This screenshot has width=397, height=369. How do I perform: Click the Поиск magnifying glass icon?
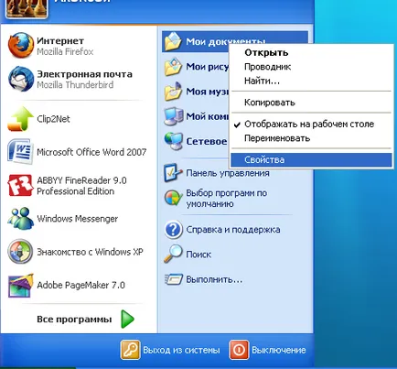pyautogui.click(x=173, y=254)
